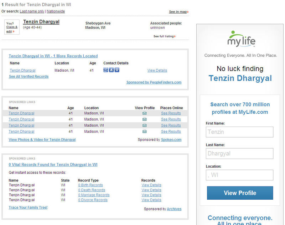The width and height of the screenshot is (285, 225).
Task: Open 'Last name only' search link
Action: click(32, 11)
